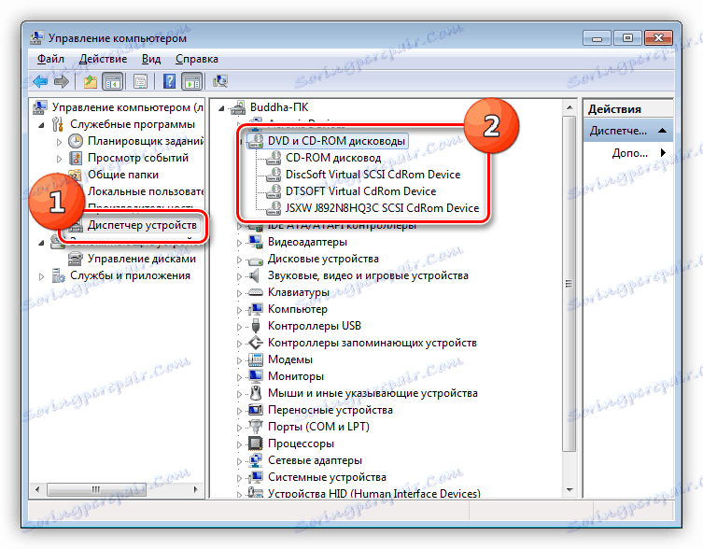Click the Back arrow toolbar icon

[x=41, y=81]
